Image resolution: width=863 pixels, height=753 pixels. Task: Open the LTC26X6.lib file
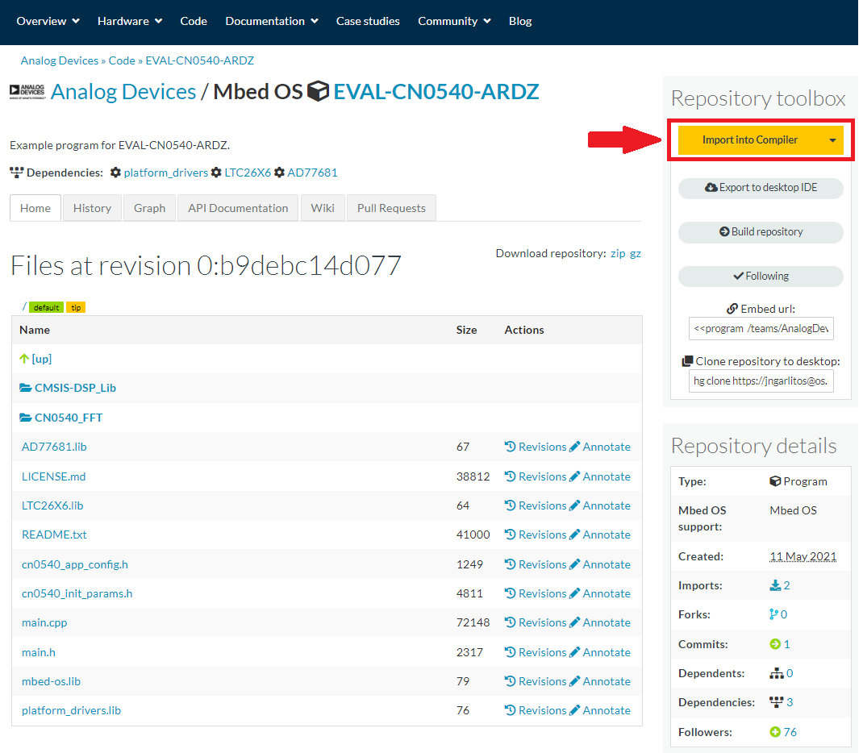click(52, 505)
